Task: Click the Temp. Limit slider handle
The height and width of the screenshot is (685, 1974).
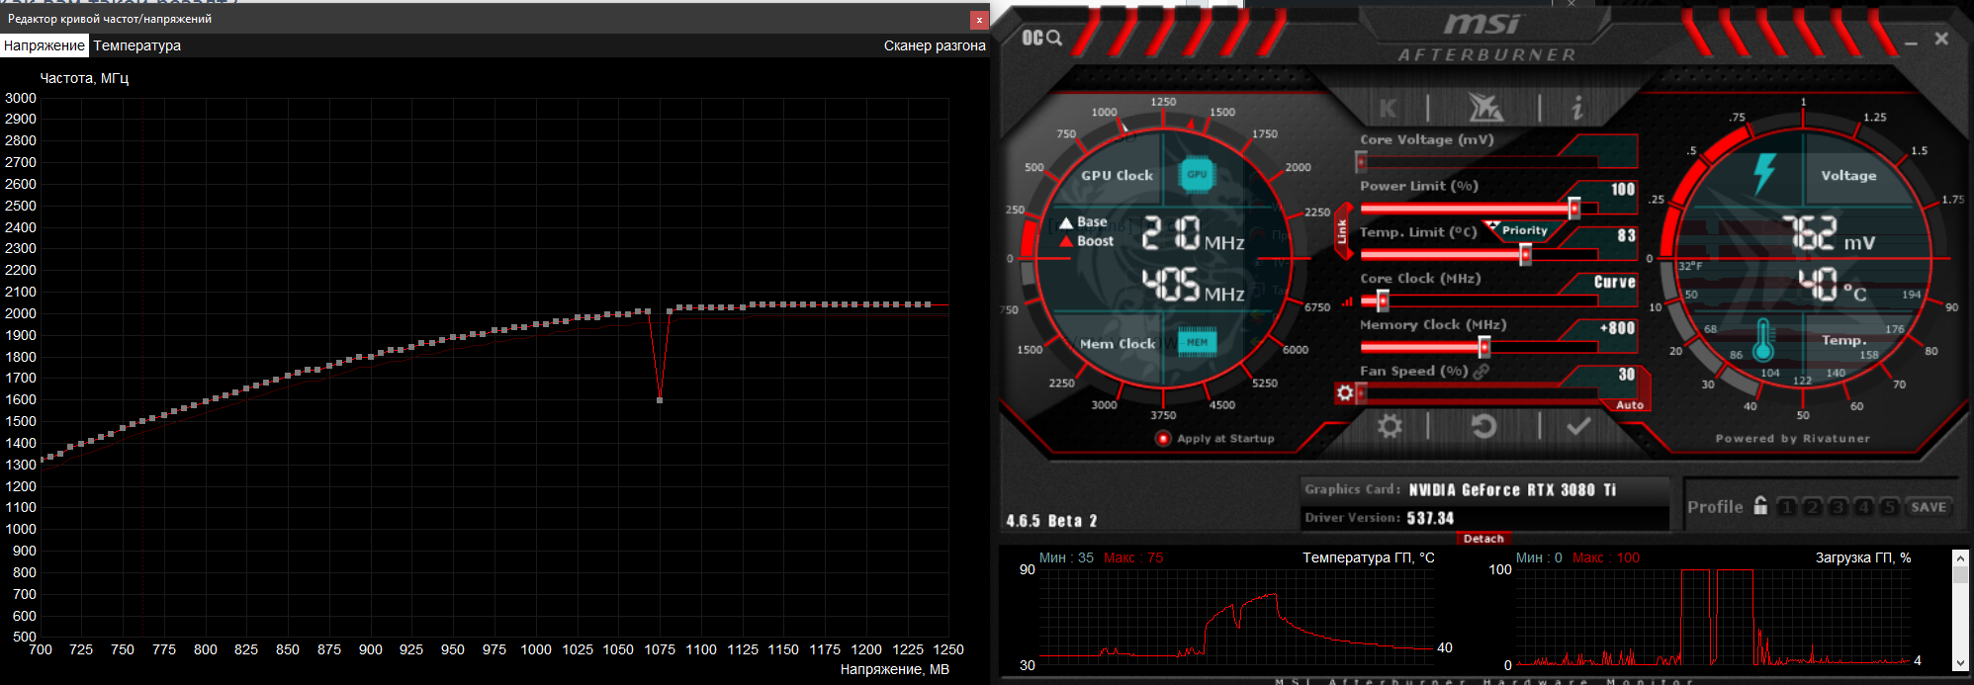Action: click(1526, 254)
